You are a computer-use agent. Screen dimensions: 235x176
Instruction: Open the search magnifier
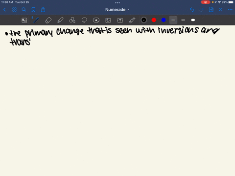[x=24, y=10]
